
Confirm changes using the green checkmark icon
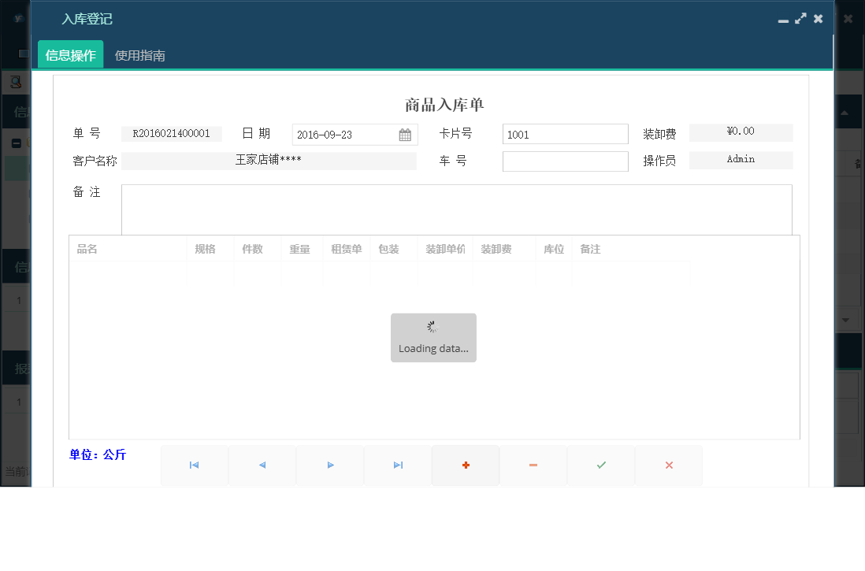tap(600, 465)
